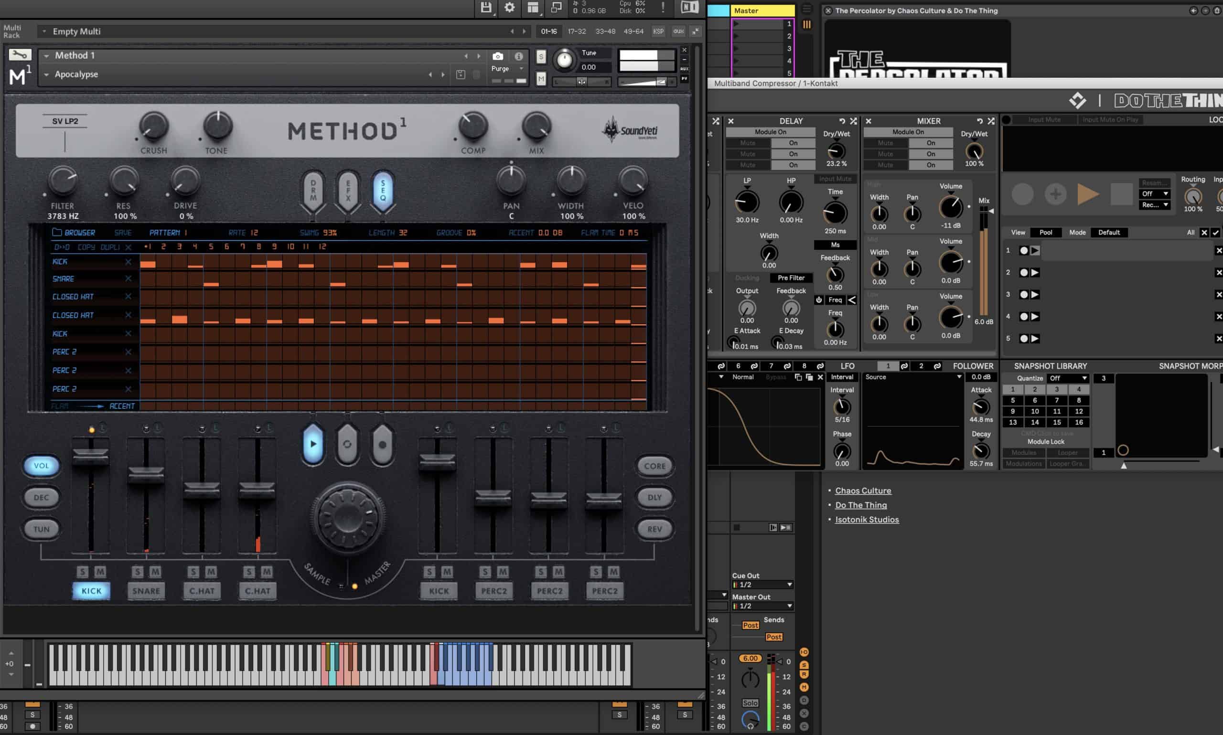Toggle the DRM view switch

tap(313, 191)
